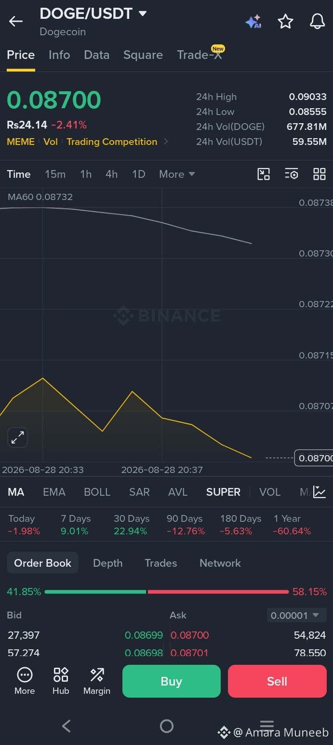The image size is (333, 745).
Task: Switch to the Info tab
Action: [59, 55]
